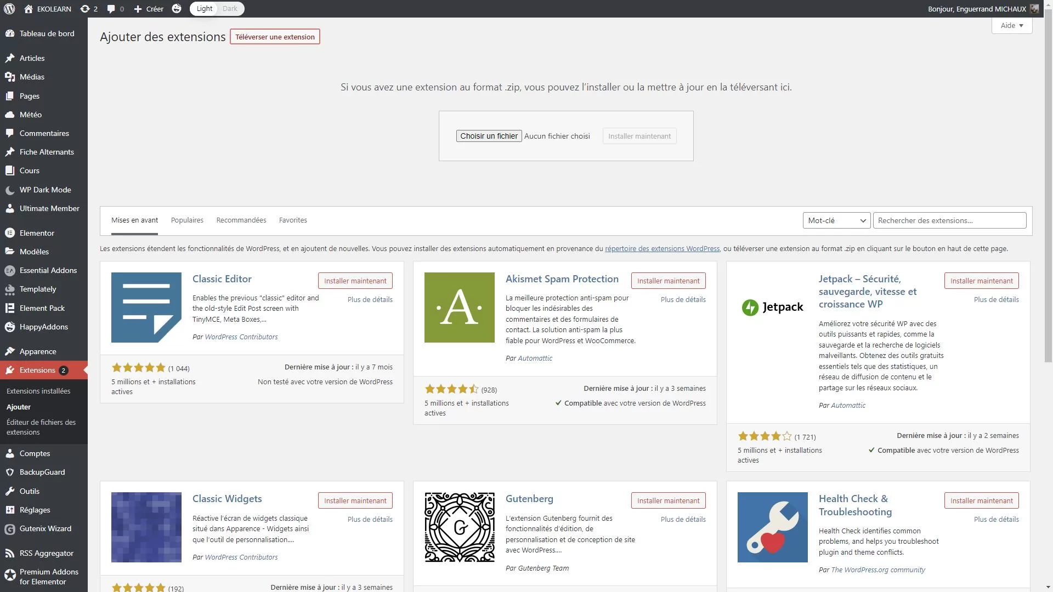The image size is (1053, 592).
Task: Click the Templately icon
Action: 10,289
